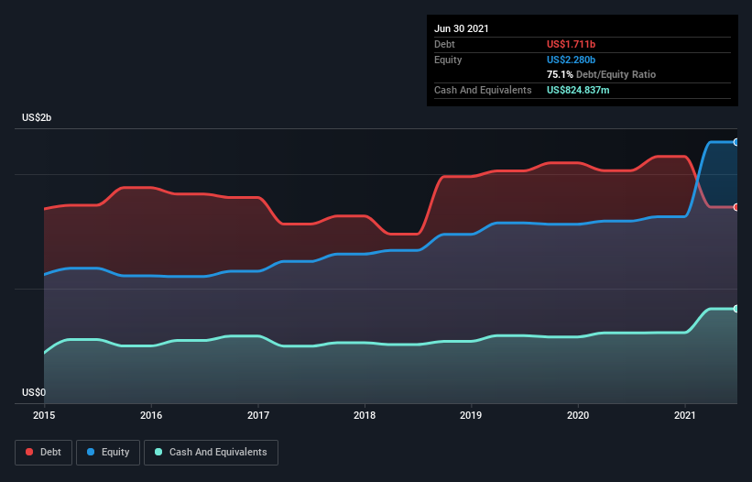Toggle Cash And Equivalents legend button
This screenshot has width=752, height=482.
[211, 453]
